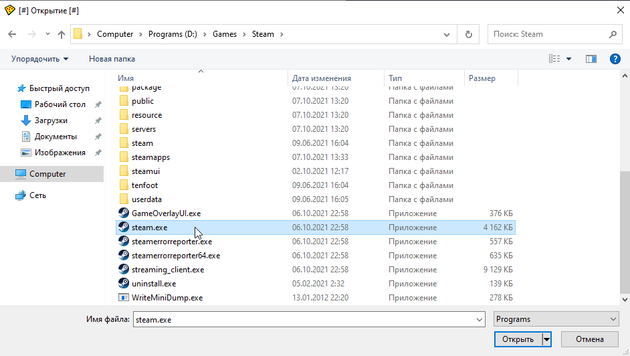Open the Programs file type dropdown
630x356 pixels.
(x=556, y=319)
